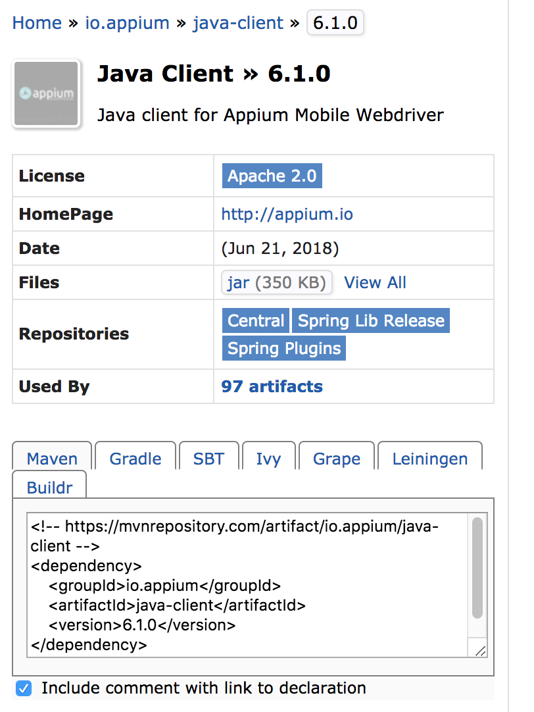This screenshot has height=712, width=534.
Task: Open the java-client breadcrumb link
Action: pos(238,23)
